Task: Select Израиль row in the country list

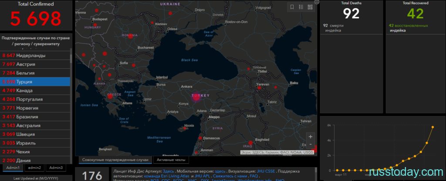Action: 35,143
